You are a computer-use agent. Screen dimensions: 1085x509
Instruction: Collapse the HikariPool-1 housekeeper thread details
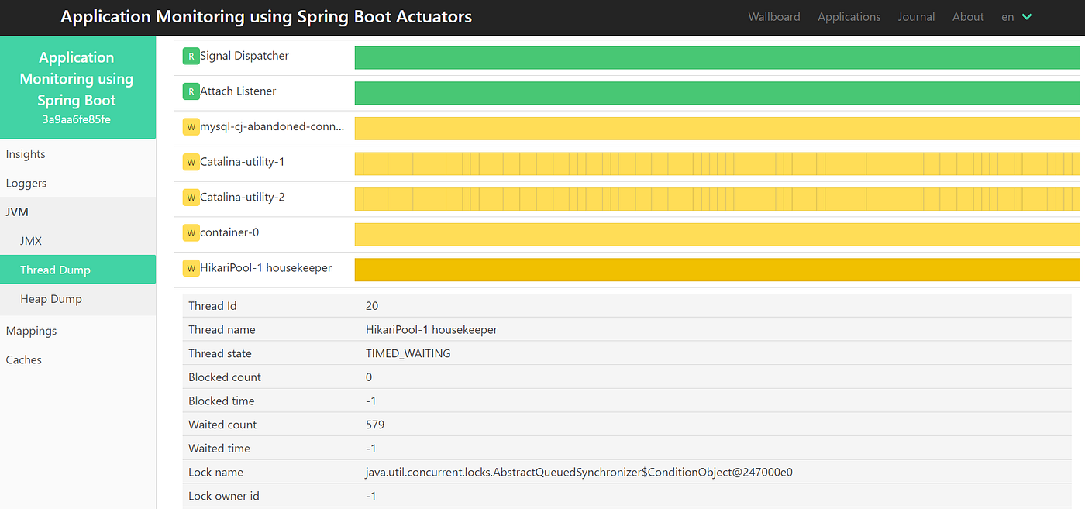point(263,268)
